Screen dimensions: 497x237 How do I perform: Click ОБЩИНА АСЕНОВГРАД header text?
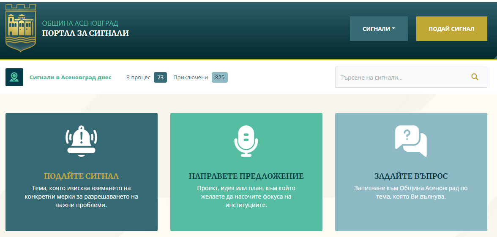pyautogui.click(x=80, y=24)
